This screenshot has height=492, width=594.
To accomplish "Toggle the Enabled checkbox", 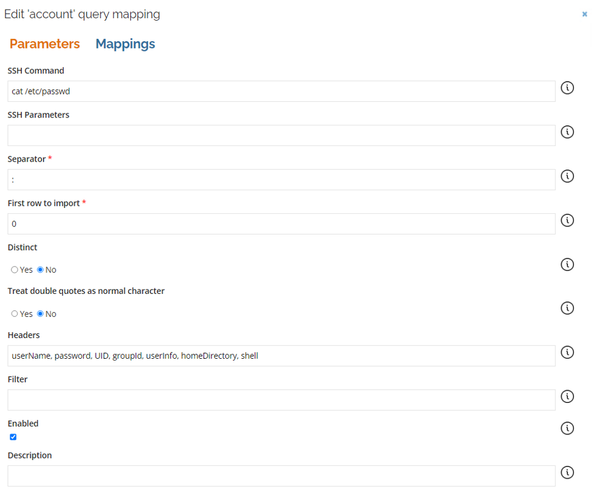I will (x=13, y=437).
